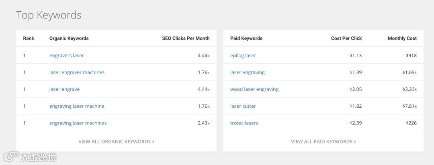Open the 'wood laser engraving' paid keyword

pyautogui.click(x=254, y=89)
